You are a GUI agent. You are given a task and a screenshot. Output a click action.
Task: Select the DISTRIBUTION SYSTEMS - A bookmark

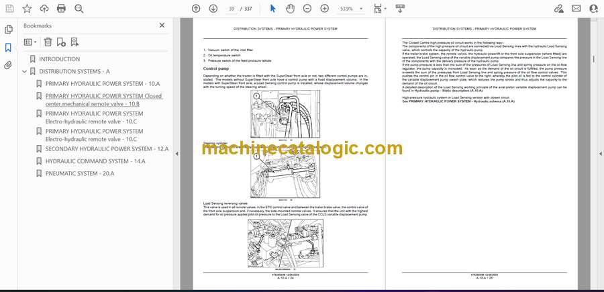click(74, 71)
